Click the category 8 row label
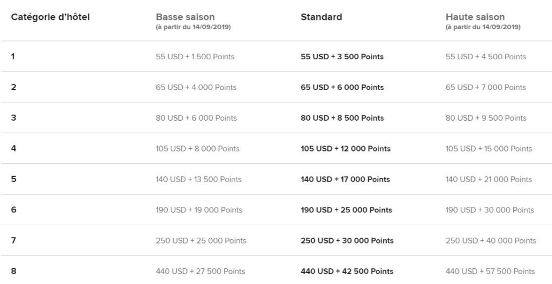 coord(13,271)
